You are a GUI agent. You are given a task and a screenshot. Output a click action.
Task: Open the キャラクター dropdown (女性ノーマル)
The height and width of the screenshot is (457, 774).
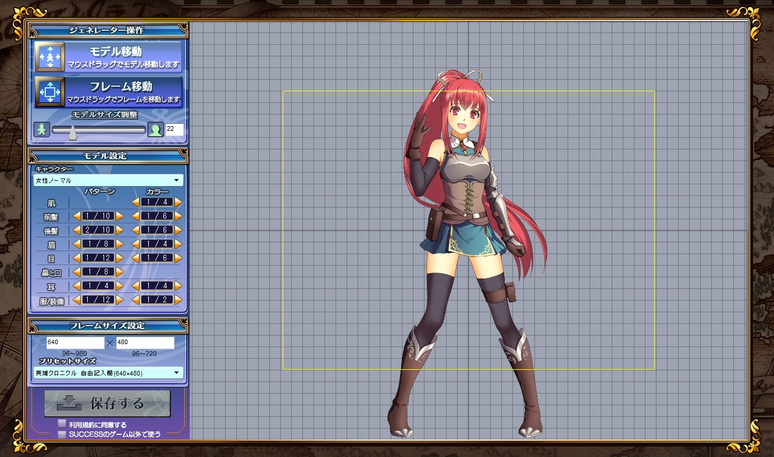point(108,181)
